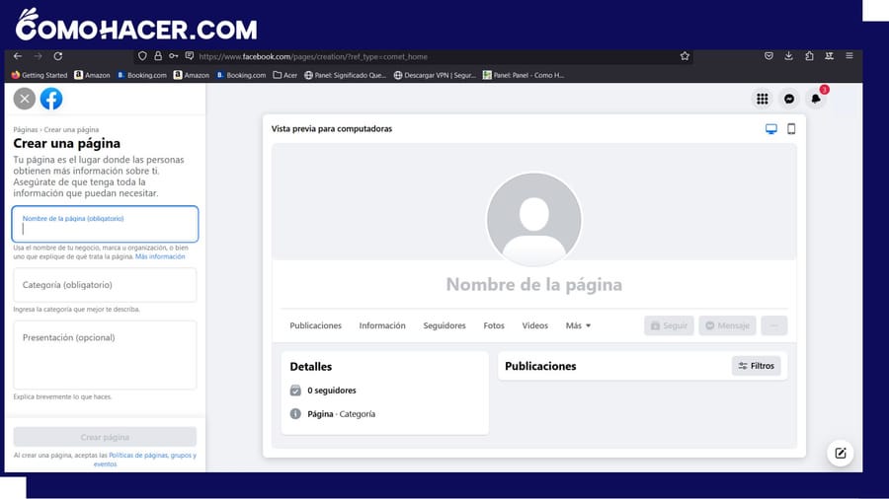Open the Acer bookmarks folder
The height and width of the screenshot is (499, 889).
click(x=285, y=75)
